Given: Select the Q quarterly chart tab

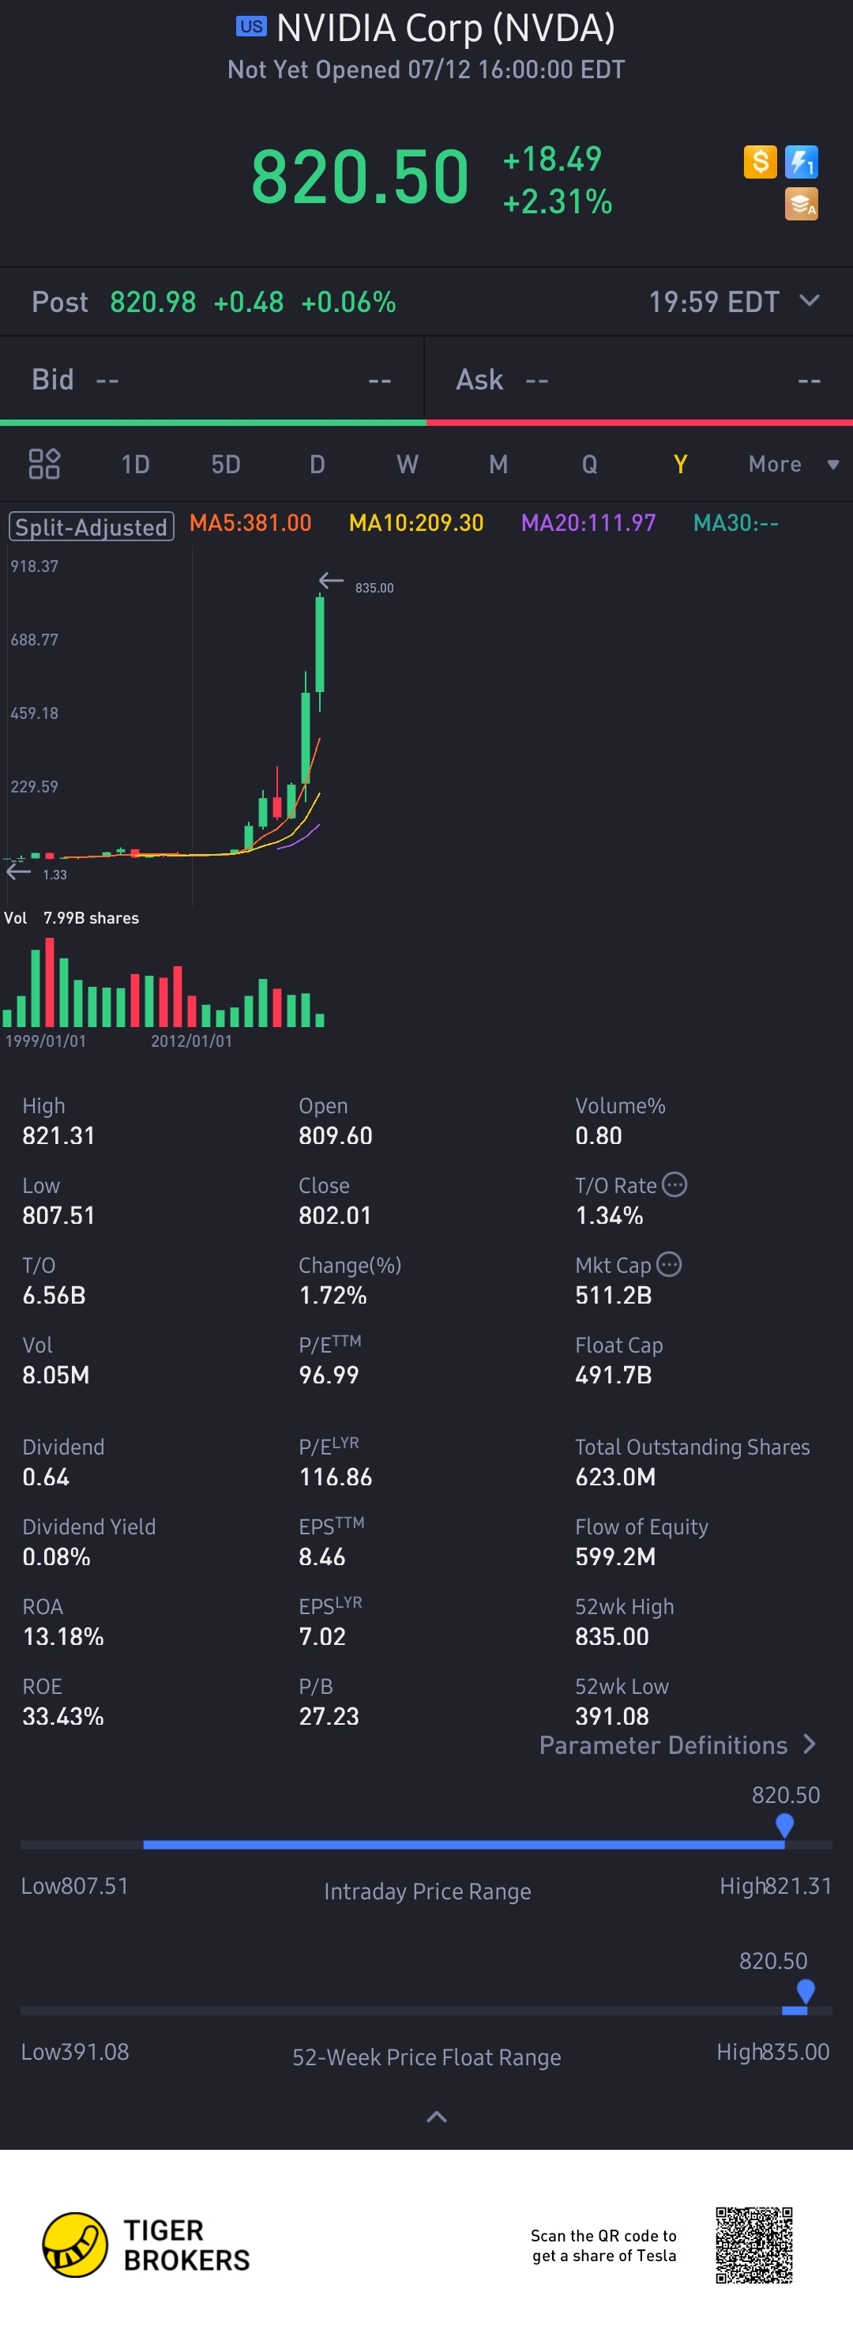Looking at the screenshot, I should tap(589, 465).
